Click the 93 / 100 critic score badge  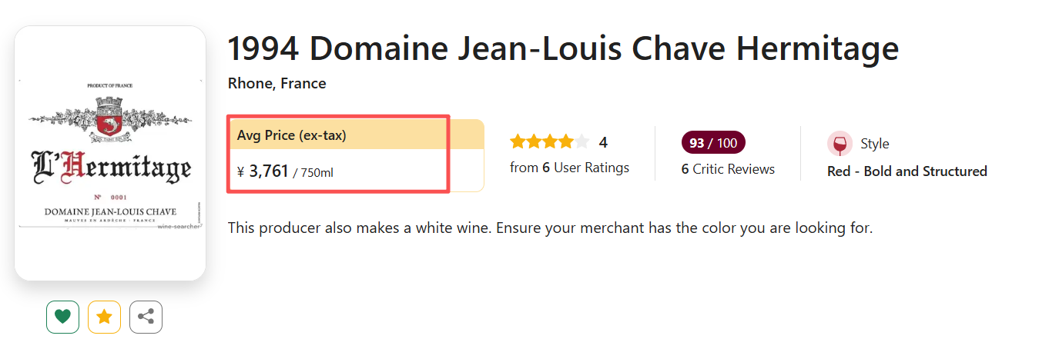[713, 143]
